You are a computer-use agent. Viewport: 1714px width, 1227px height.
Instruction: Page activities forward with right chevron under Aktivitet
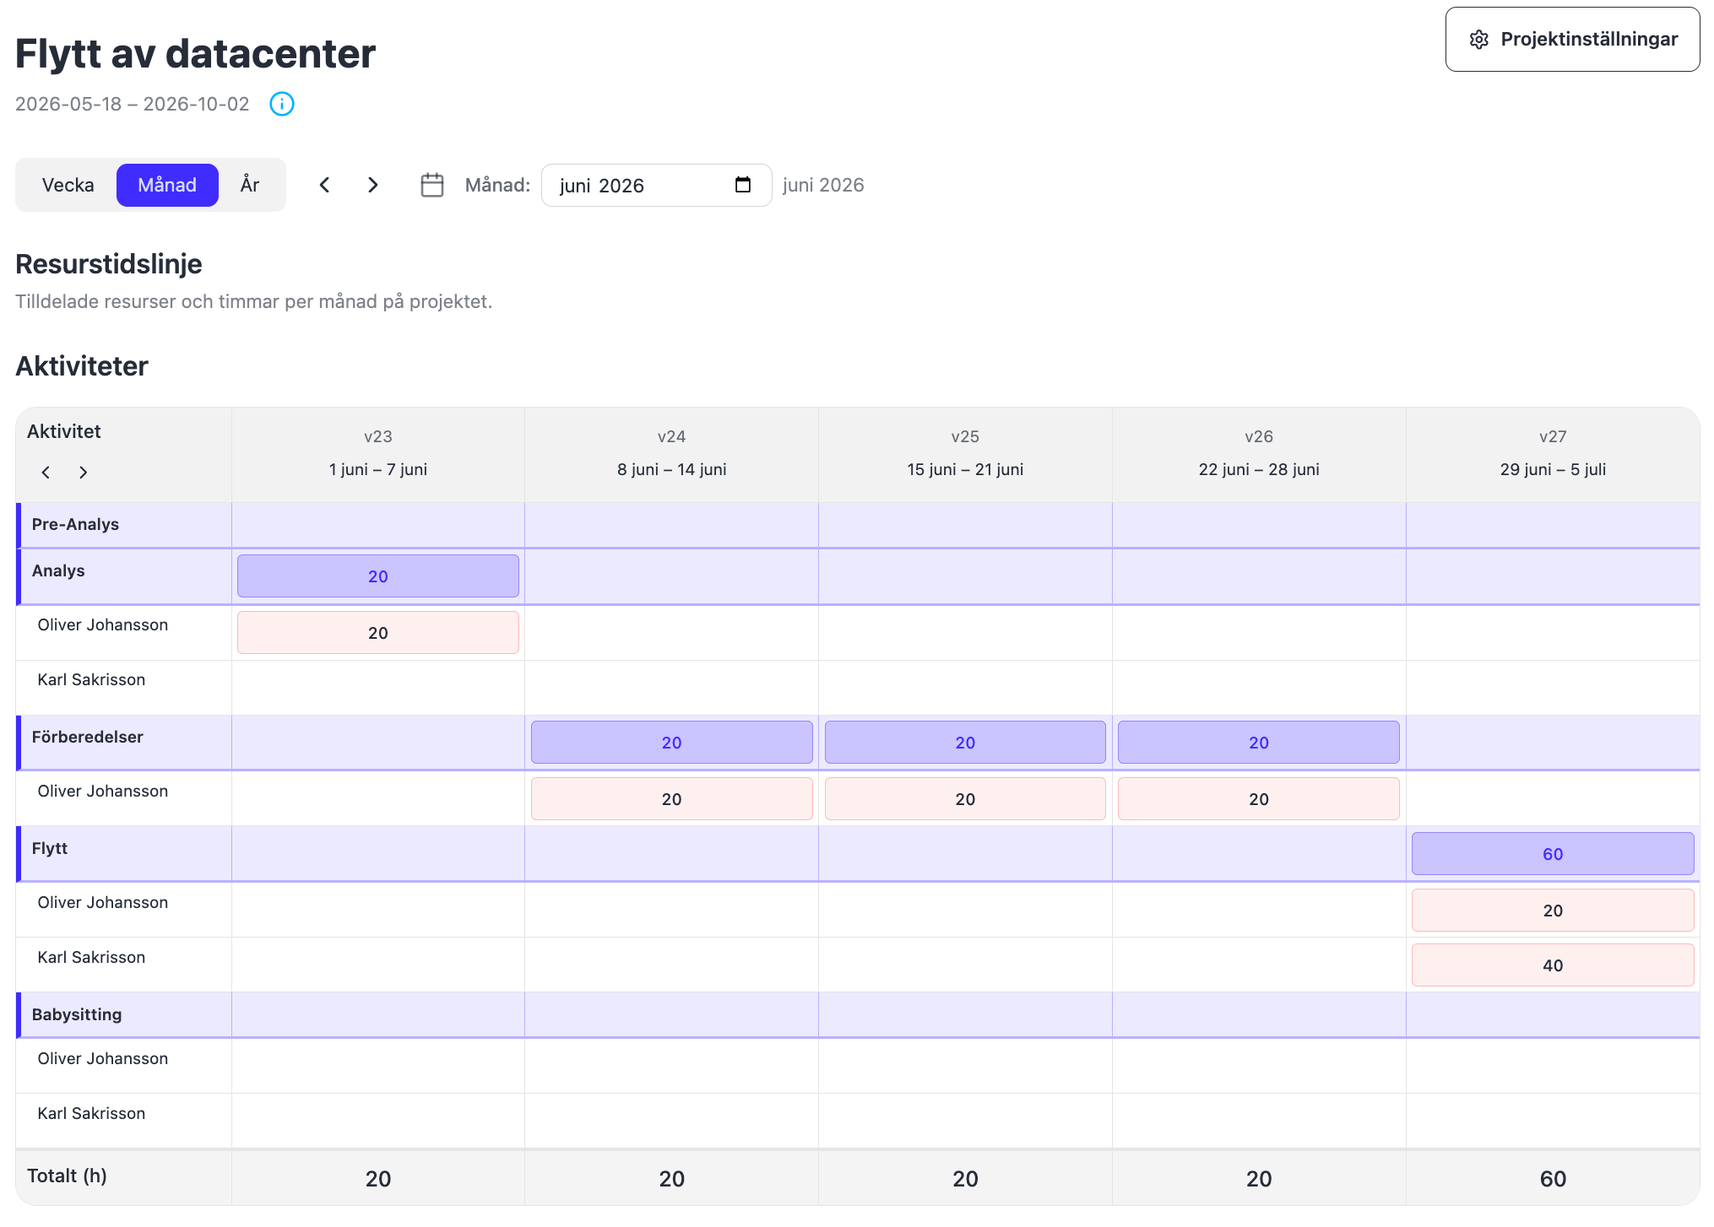coord(83,472)
